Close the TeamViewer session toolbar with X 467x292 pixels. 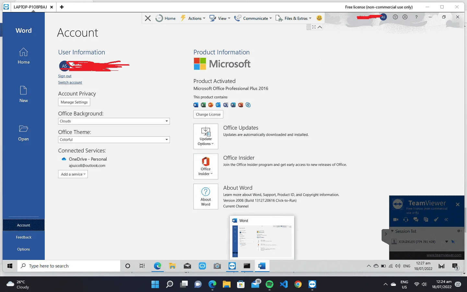click(148, 18)
